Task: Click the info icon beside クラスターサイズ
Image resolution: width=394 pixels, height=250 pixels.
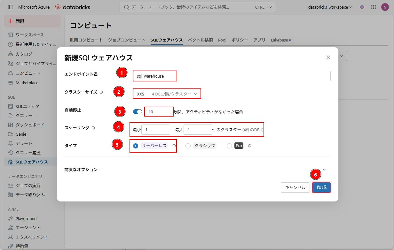Action: (x=101, y=92)
